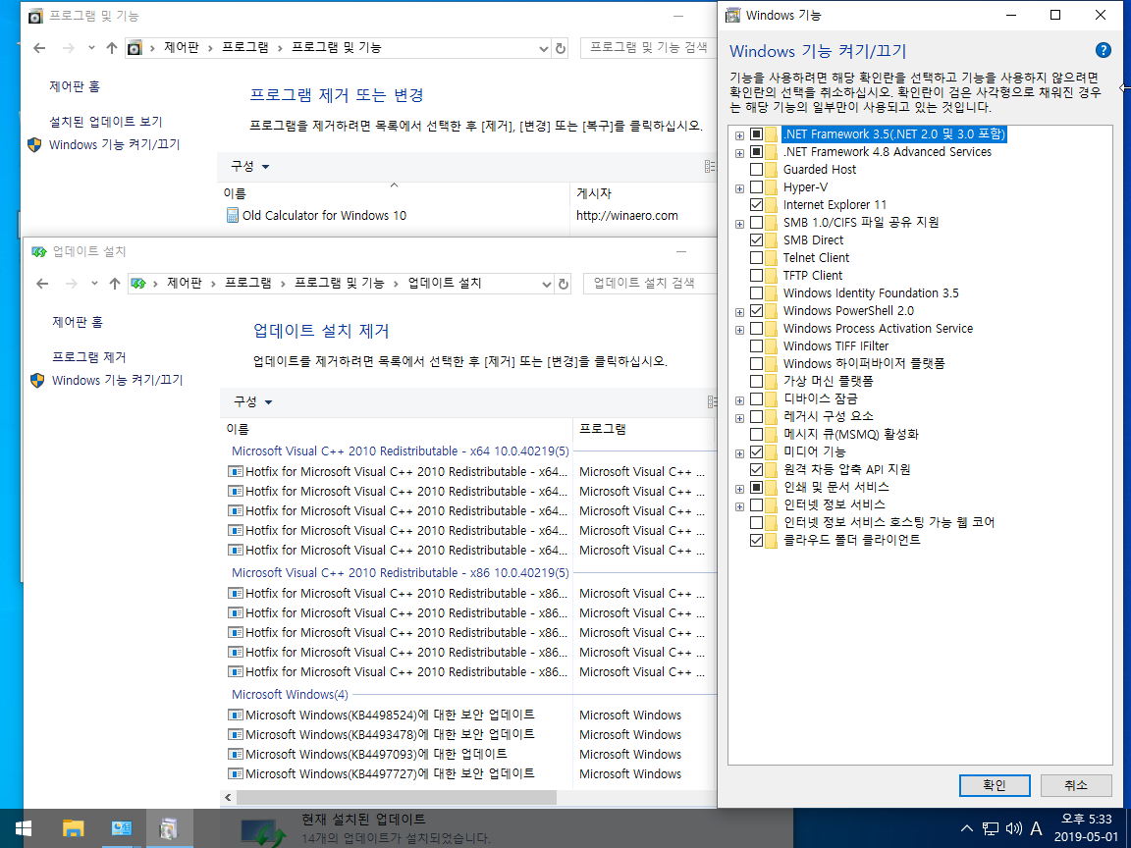Uncheck SMB Direct feature
Image resolution: width=1131 pixels, height=848 pixels.
756,240
